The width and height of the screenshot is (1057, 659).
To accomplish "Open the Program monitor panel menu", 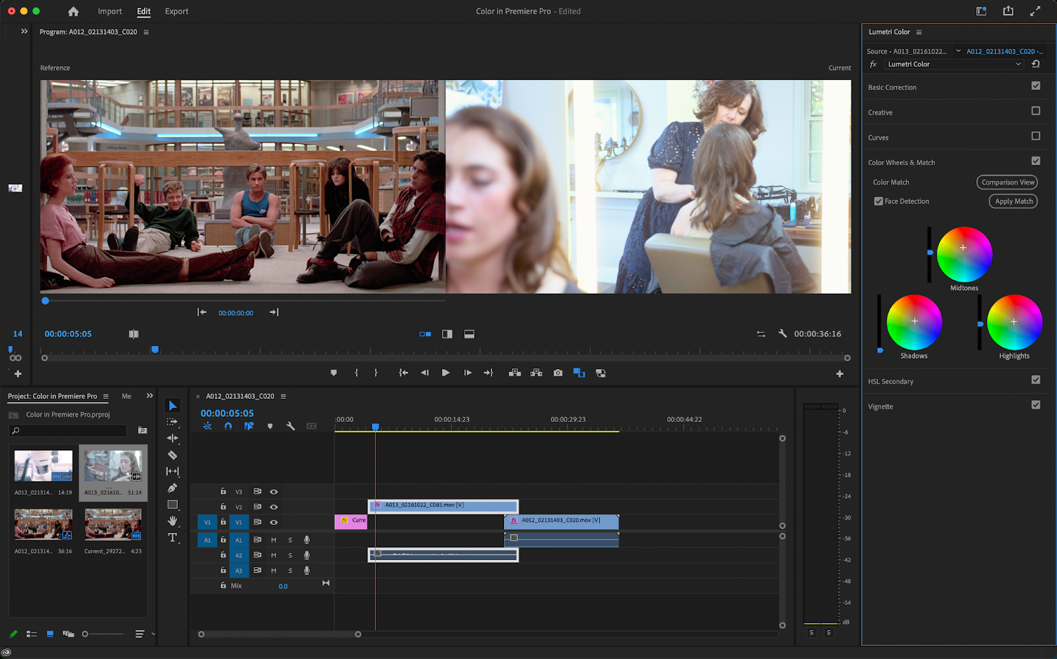I will [146, 32].
